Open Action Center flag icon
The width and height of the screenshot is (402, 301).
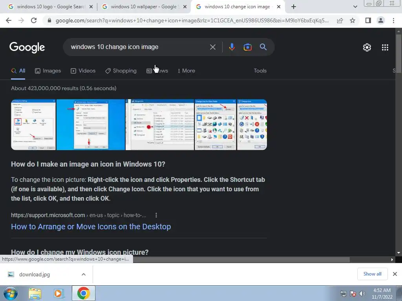coord(353,294)
